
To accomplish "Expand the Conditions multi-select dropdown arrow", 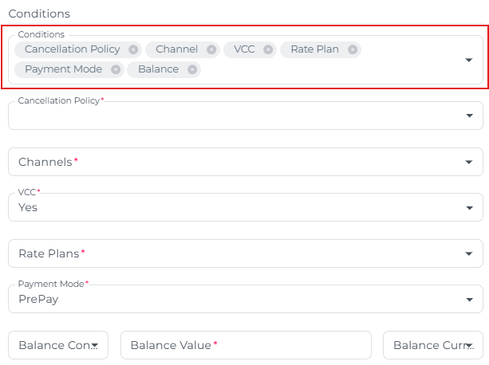I will [x=469, y=60].
